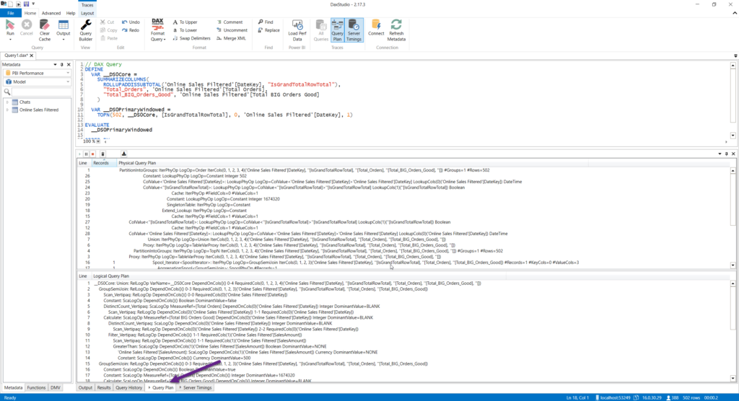This screenshot has height=401, width=739.
Task: Click the Logical Query Plan column header
Action: click(x=111, y=276)
